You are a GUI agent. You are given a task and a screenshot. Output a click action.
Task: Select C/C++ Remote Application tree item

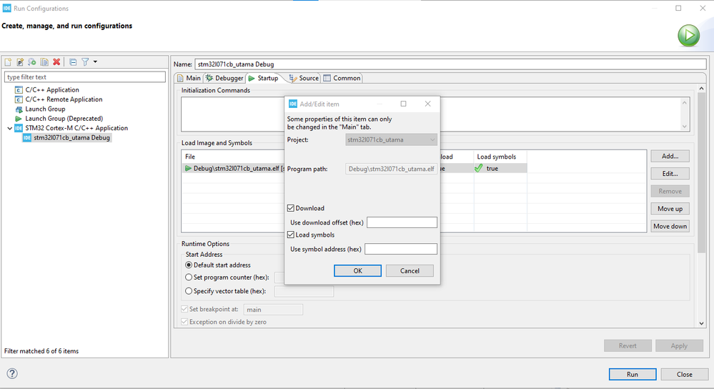(64, 99)
